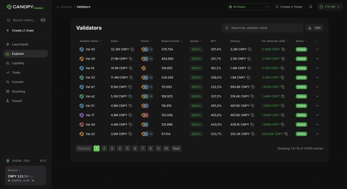Open the All Chains dropdown

point(249,7)
